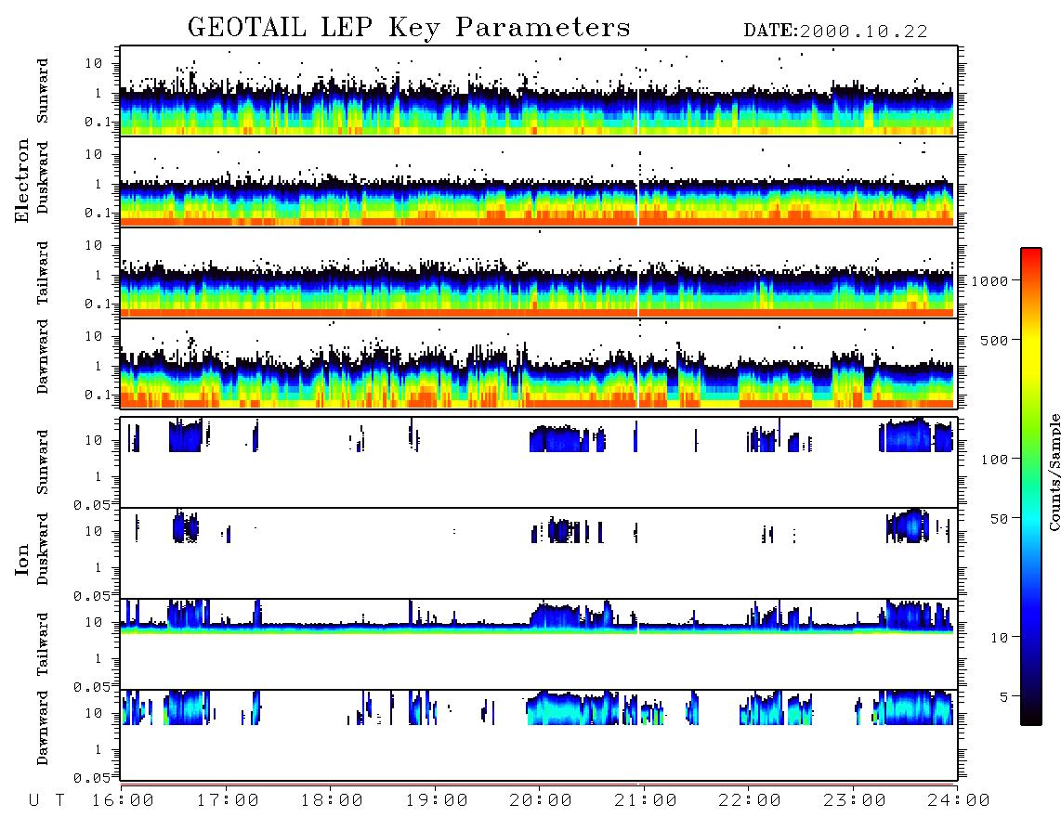This screenshot has width=1061, height=817.
Task: Click the Electron Duskward panel label
Action: point(43,178)
